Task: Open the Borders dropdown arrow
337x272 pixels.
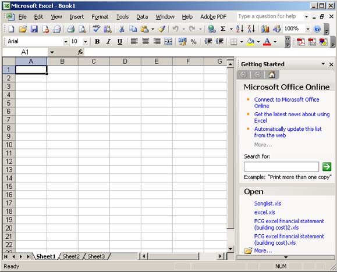Action: coord(242,42)
